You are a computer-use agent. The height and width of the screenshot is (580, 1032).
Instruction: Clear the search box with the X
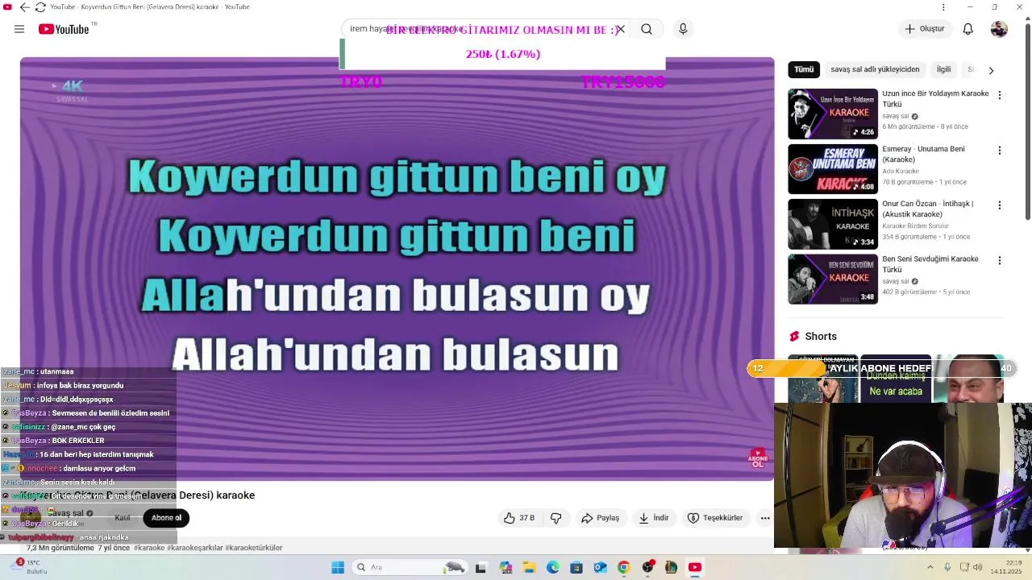click(x=620, y=29)
